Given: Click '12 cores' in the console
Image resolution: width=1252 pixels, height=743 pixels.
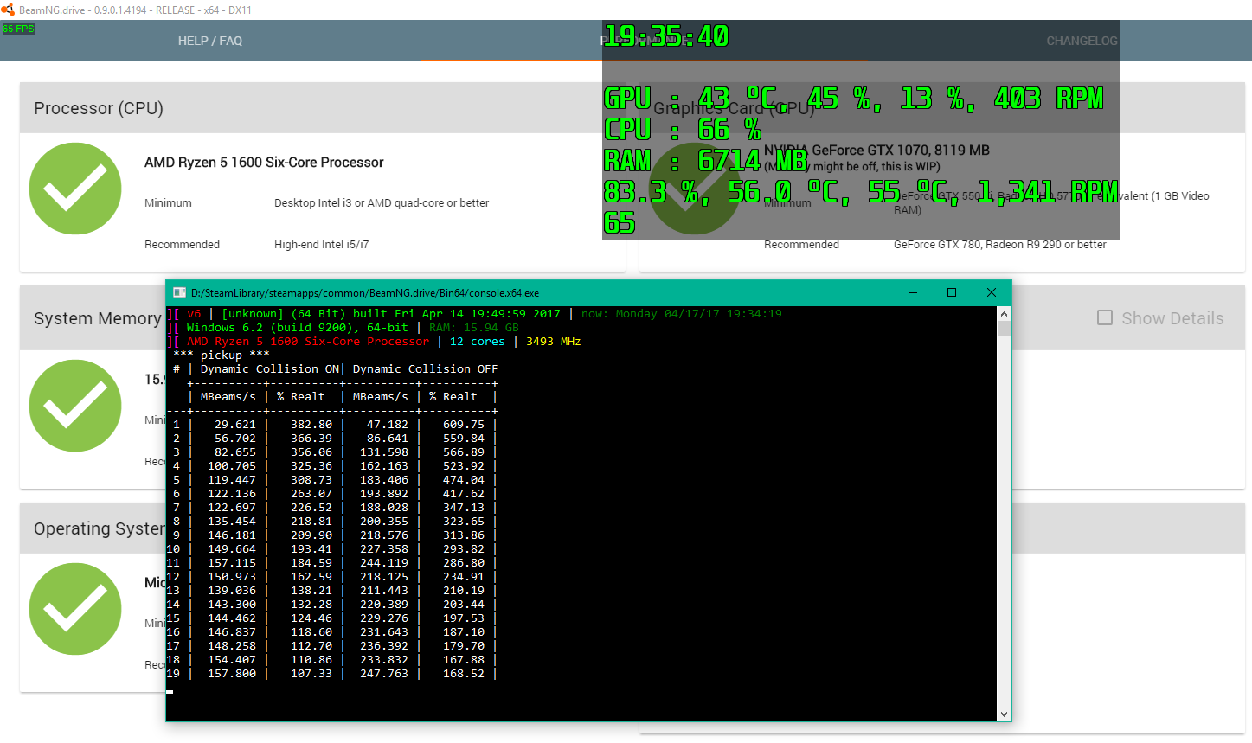Looking at the screenshot, I should click(478, 342).
